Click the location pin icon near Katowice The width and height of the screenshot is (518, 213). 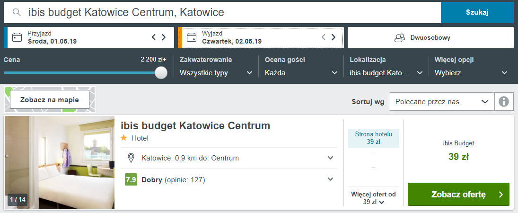click(131, 158)
